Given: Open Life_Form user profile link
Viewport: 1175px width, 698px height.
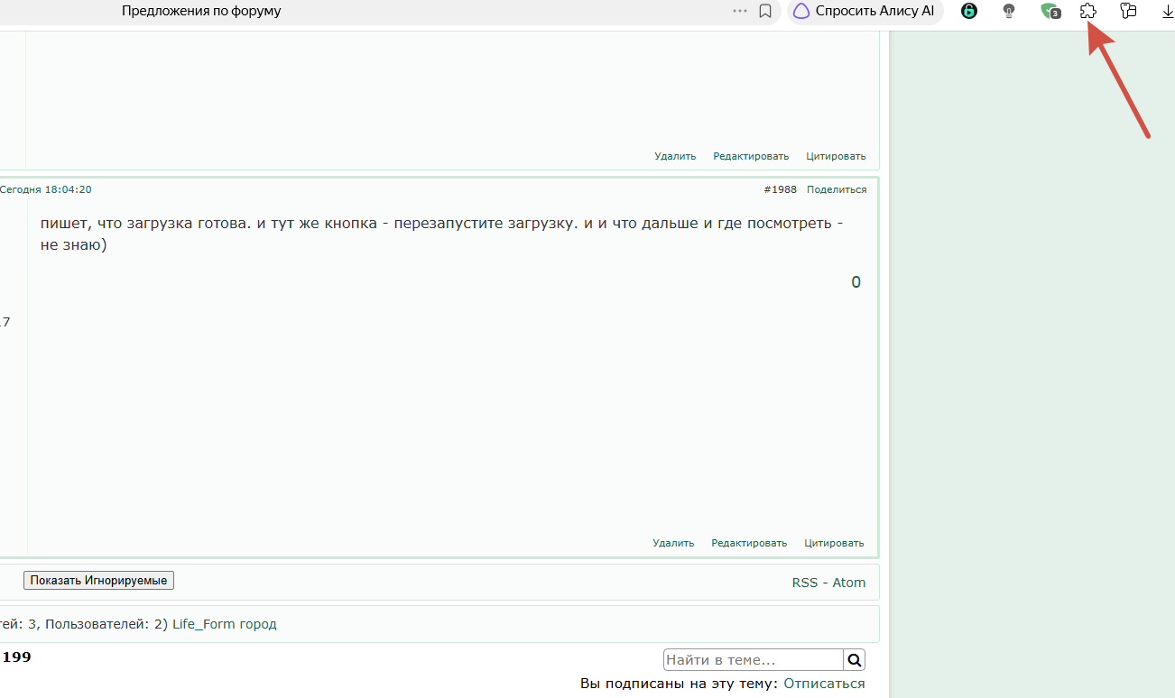Looking at the screenshot, I should click(x=204, y=624).
